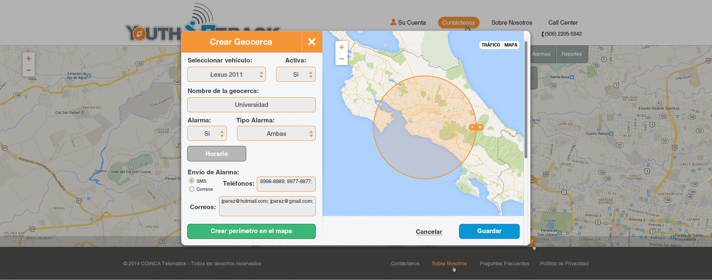Screen dimensions: 712x280
Task: Open the vehicle dropdown showing Lexus 2011
Action: tap(226, 75)
